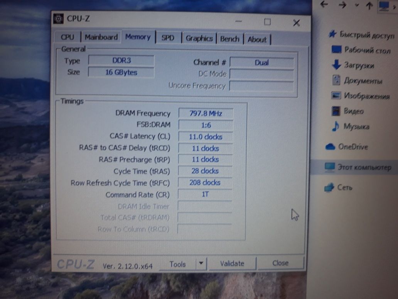Open Быстрый доступ in Explorer sidebar
This screenshot has width=398, height=299.
tap(367, 35)
